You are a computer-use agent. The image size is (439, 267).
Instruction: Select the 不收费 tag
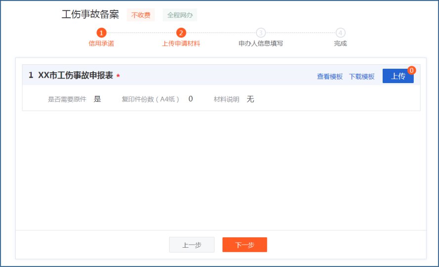(141, 15)
